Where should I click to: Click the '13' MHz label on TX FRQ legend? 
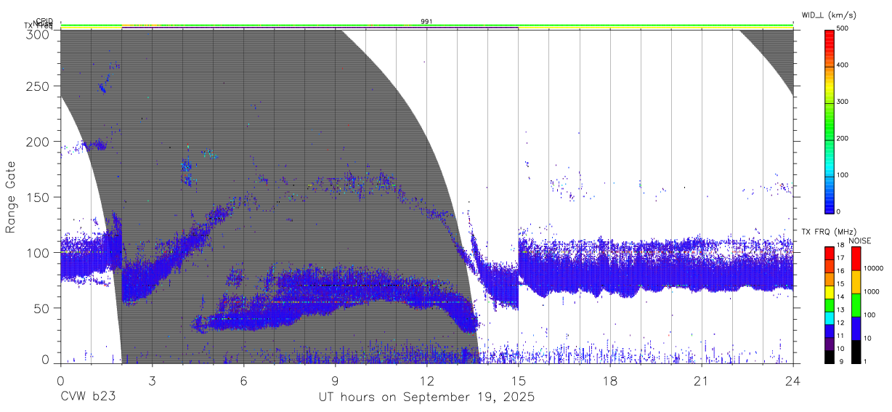tap(840, 310)
